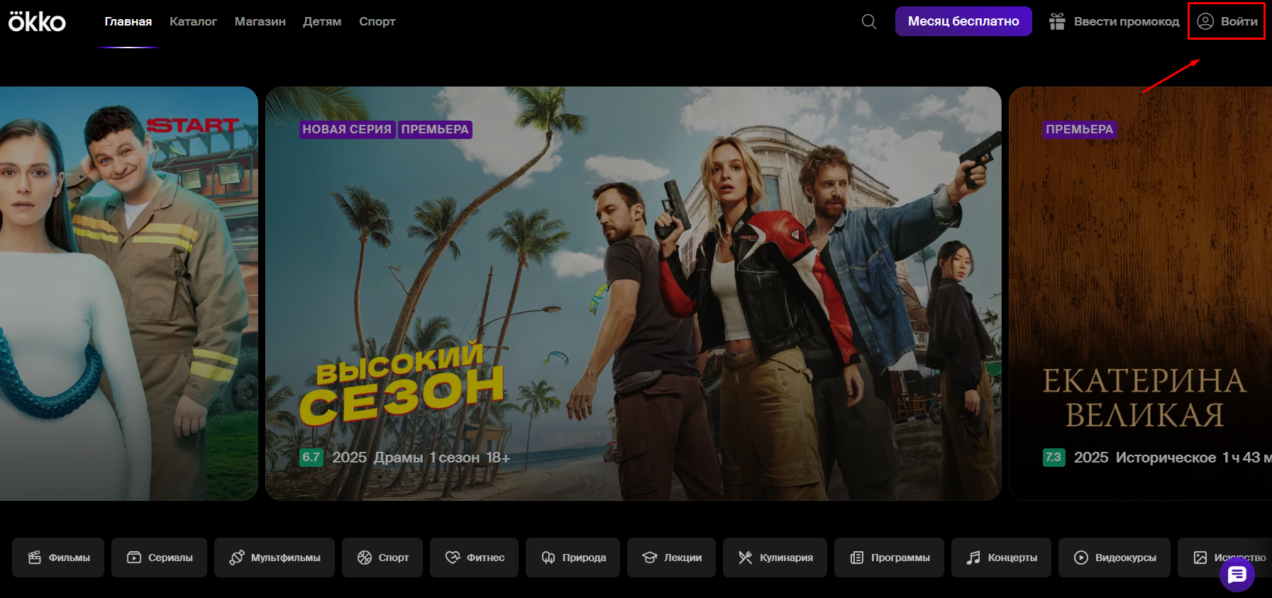Select the Программы category chip
This screenshot has height=598, width=1272.
[x=889, y=558]
